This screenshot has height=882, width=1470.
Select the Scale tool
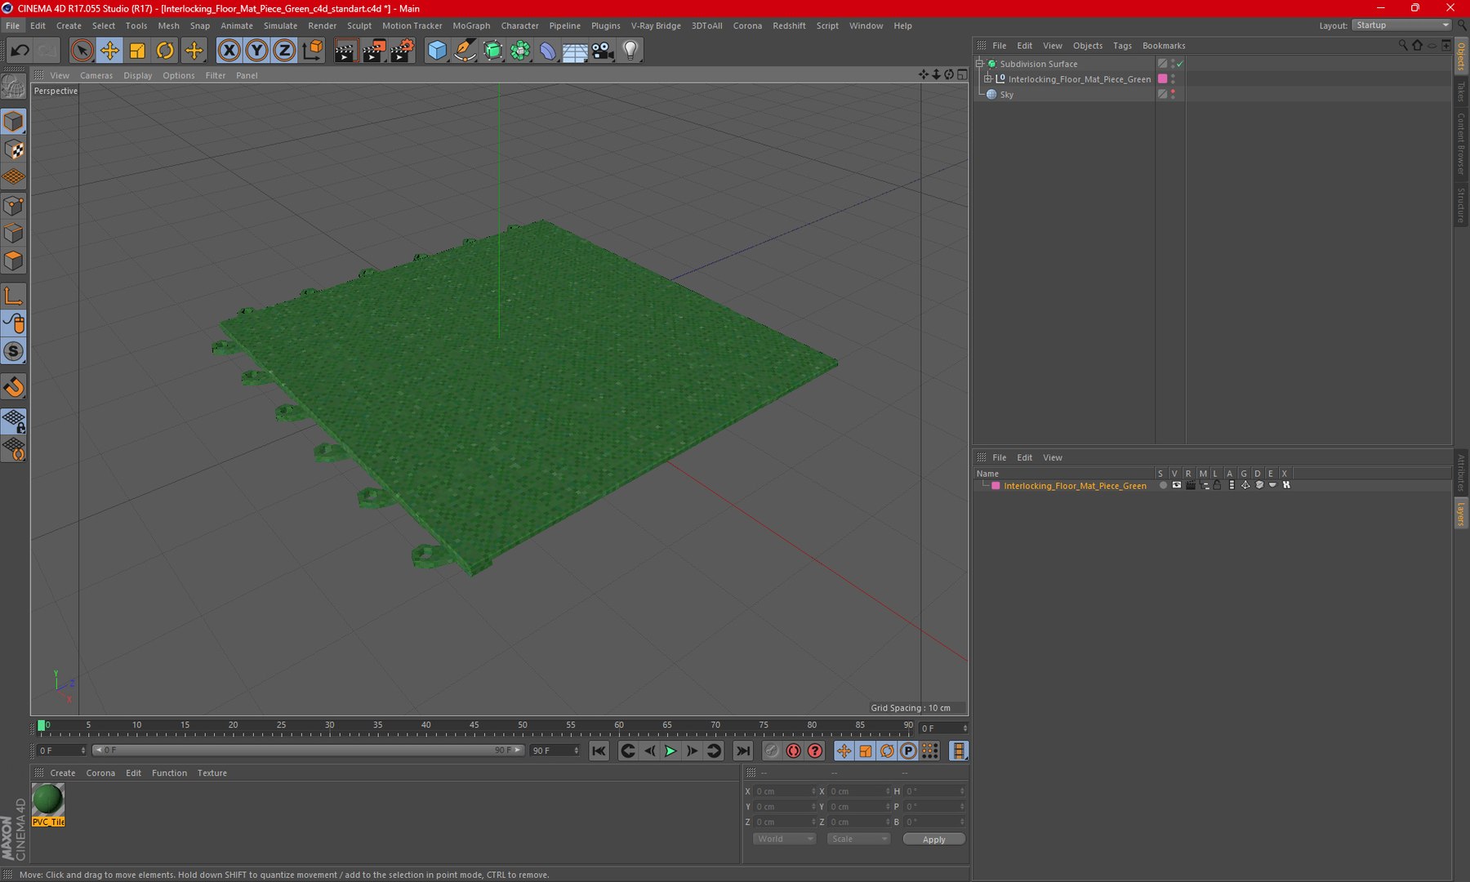[137, 51]
